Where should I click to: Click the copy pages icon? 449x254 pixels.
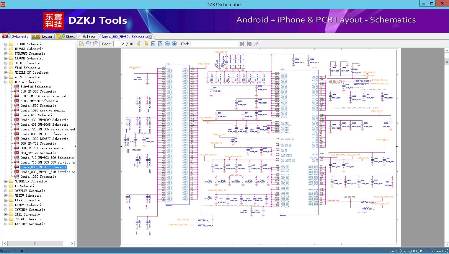point(81,44)
